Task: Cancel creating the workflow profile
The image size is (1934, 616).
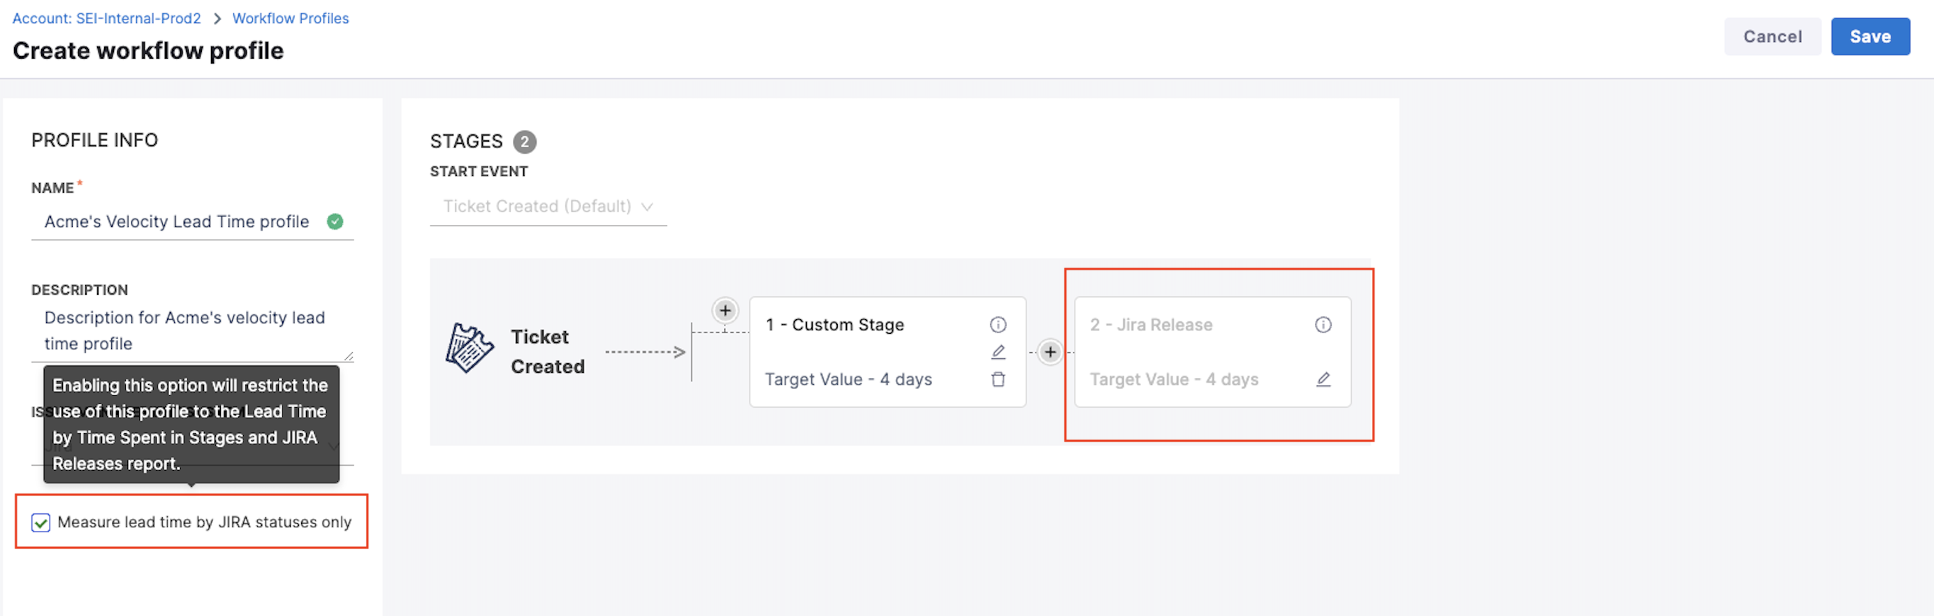Action: [x=1772, y=37]
